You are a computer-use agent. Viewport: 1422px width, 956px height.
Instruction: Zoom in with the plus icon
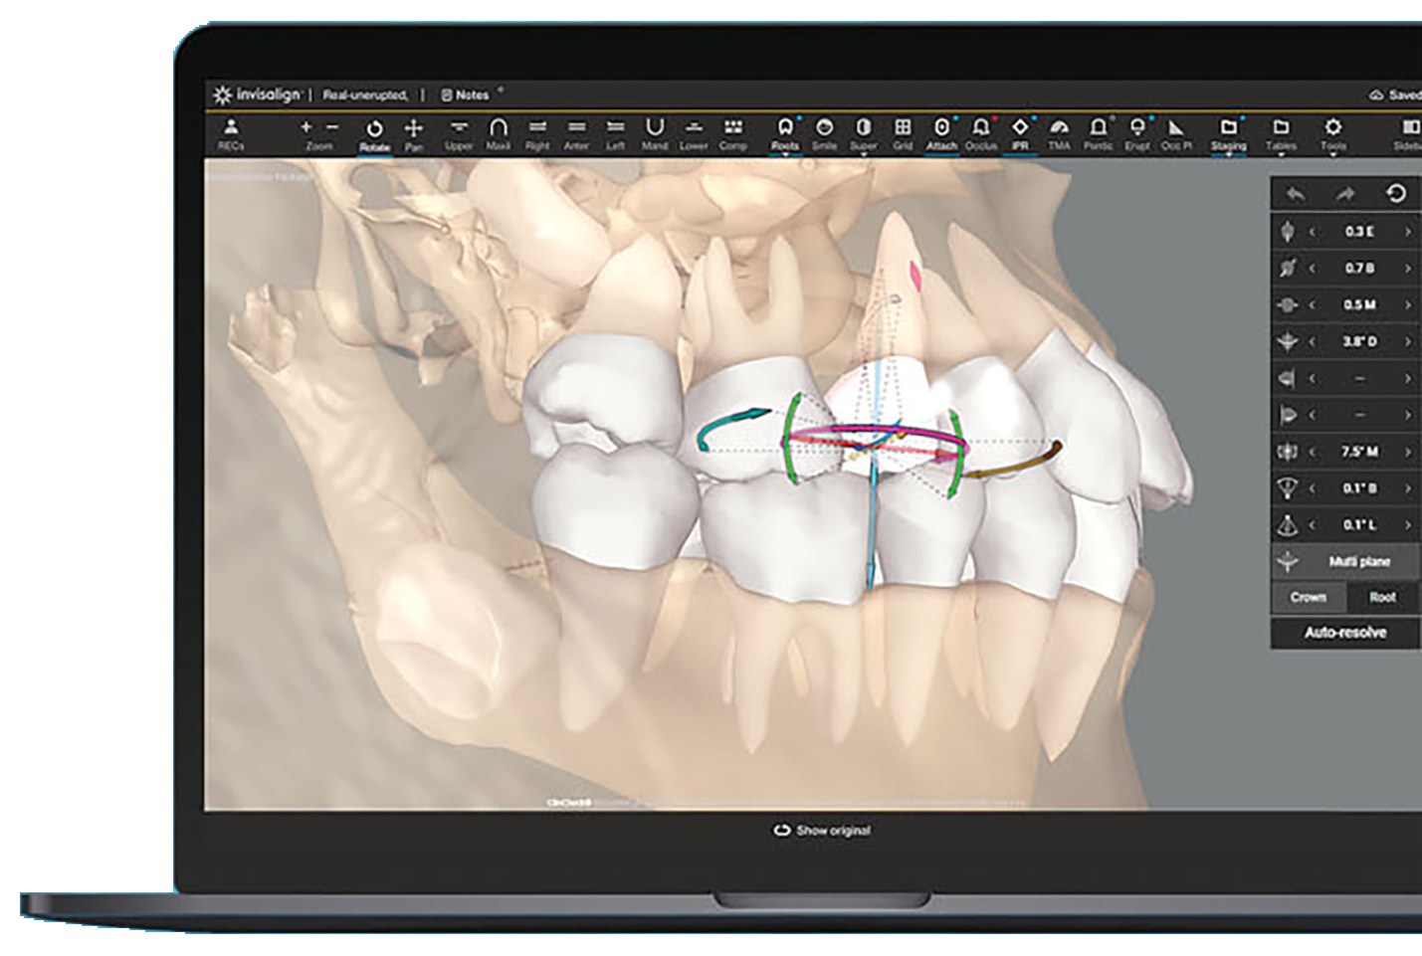tap(305, 127)
